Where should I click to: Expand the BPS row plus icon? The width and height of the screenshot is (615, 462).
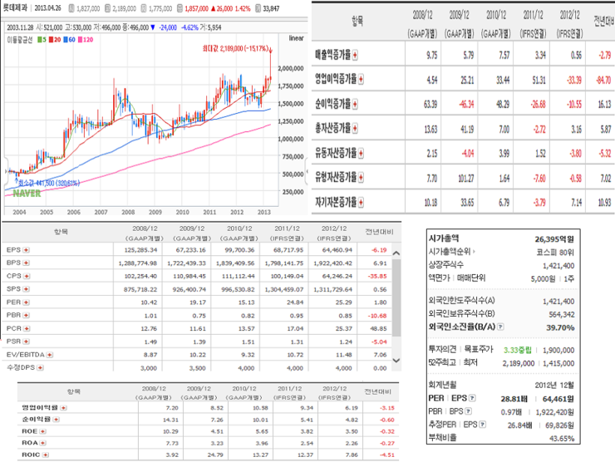pyautogui.click(x=26, y=263)
